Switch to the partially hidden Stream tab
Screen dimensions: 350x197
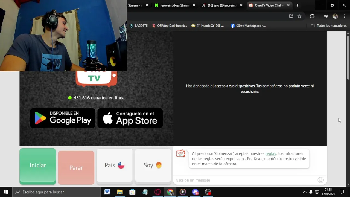(135, 5)
